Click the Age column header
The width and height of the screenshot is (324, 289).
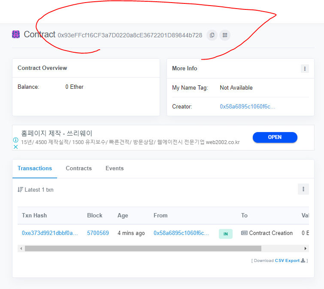[123, 216]
